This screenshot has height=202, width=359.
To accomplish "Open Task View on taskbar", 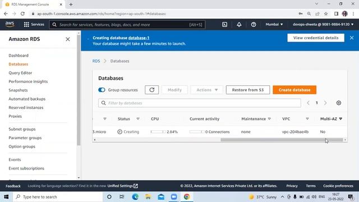I will pyautogui.click(x=122, y=197).
